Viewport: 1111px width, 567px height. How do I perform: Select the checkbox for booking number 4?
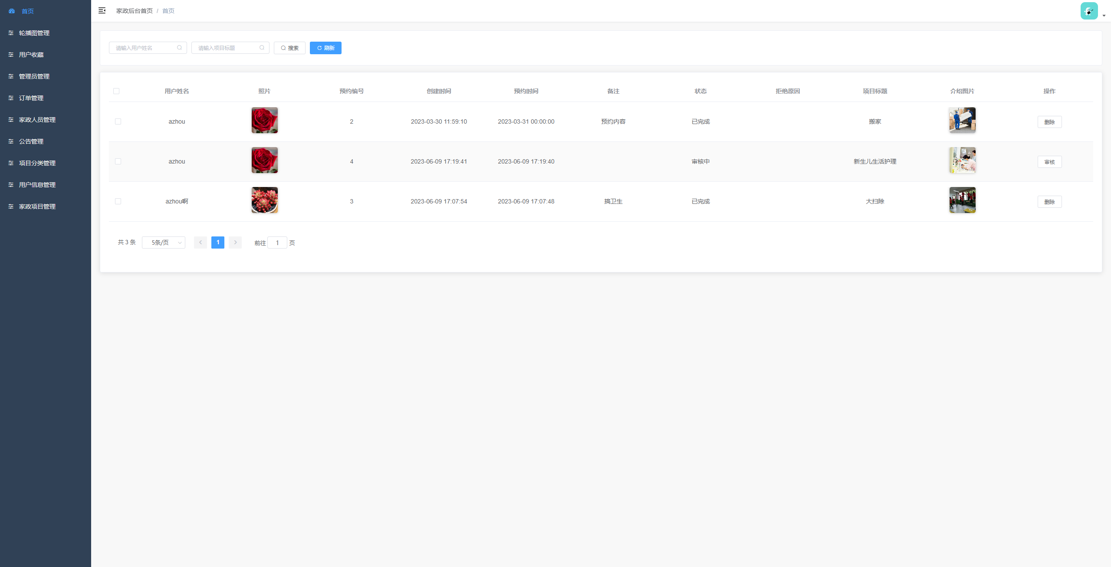pyautogui.click(x=118, y=161)
